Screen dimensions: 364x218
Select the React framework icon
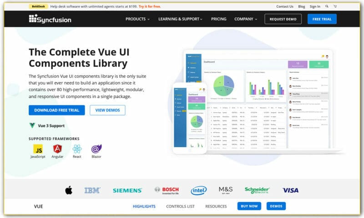[x=77, y=149]
